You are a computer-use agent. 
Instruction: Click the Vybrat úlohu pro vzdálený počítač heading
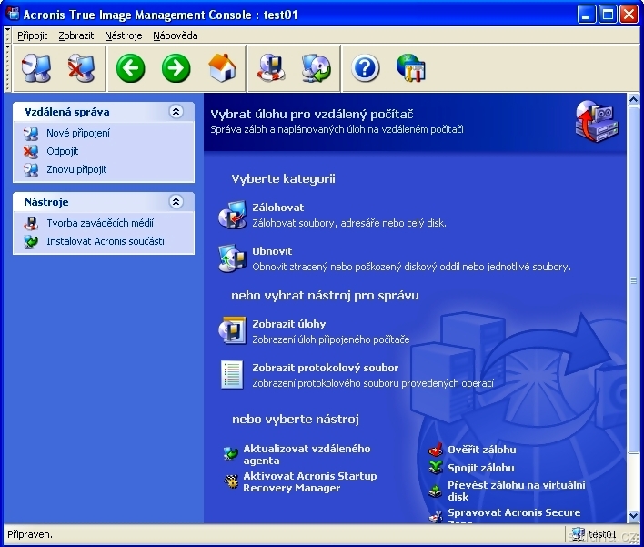(312, 114)
